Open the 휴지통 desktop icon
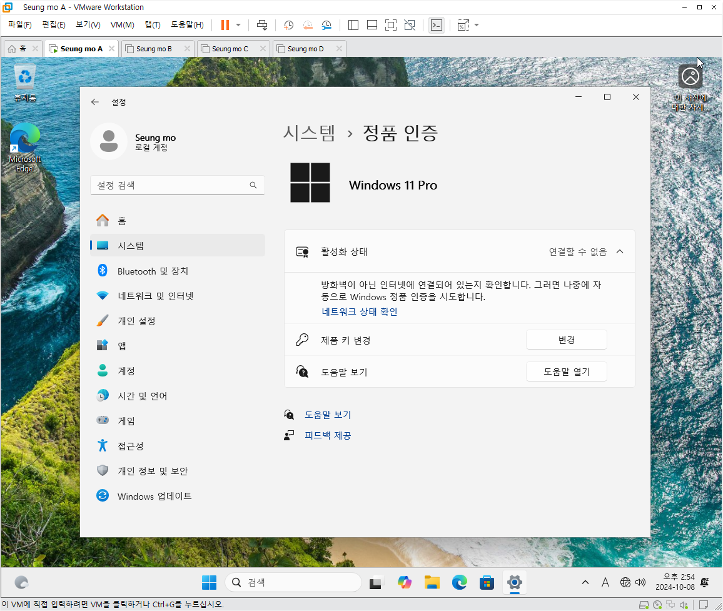 25,83
